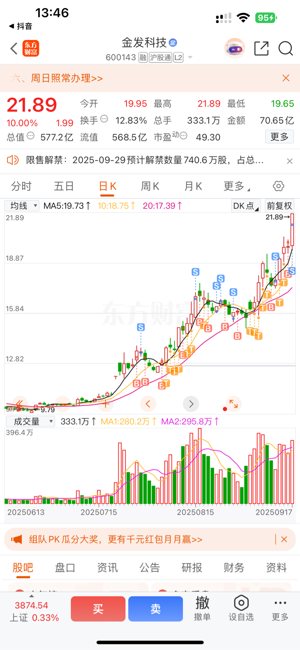
Task: Tap the 六、周日照常办理 notice link
Action: coord(57,78)
